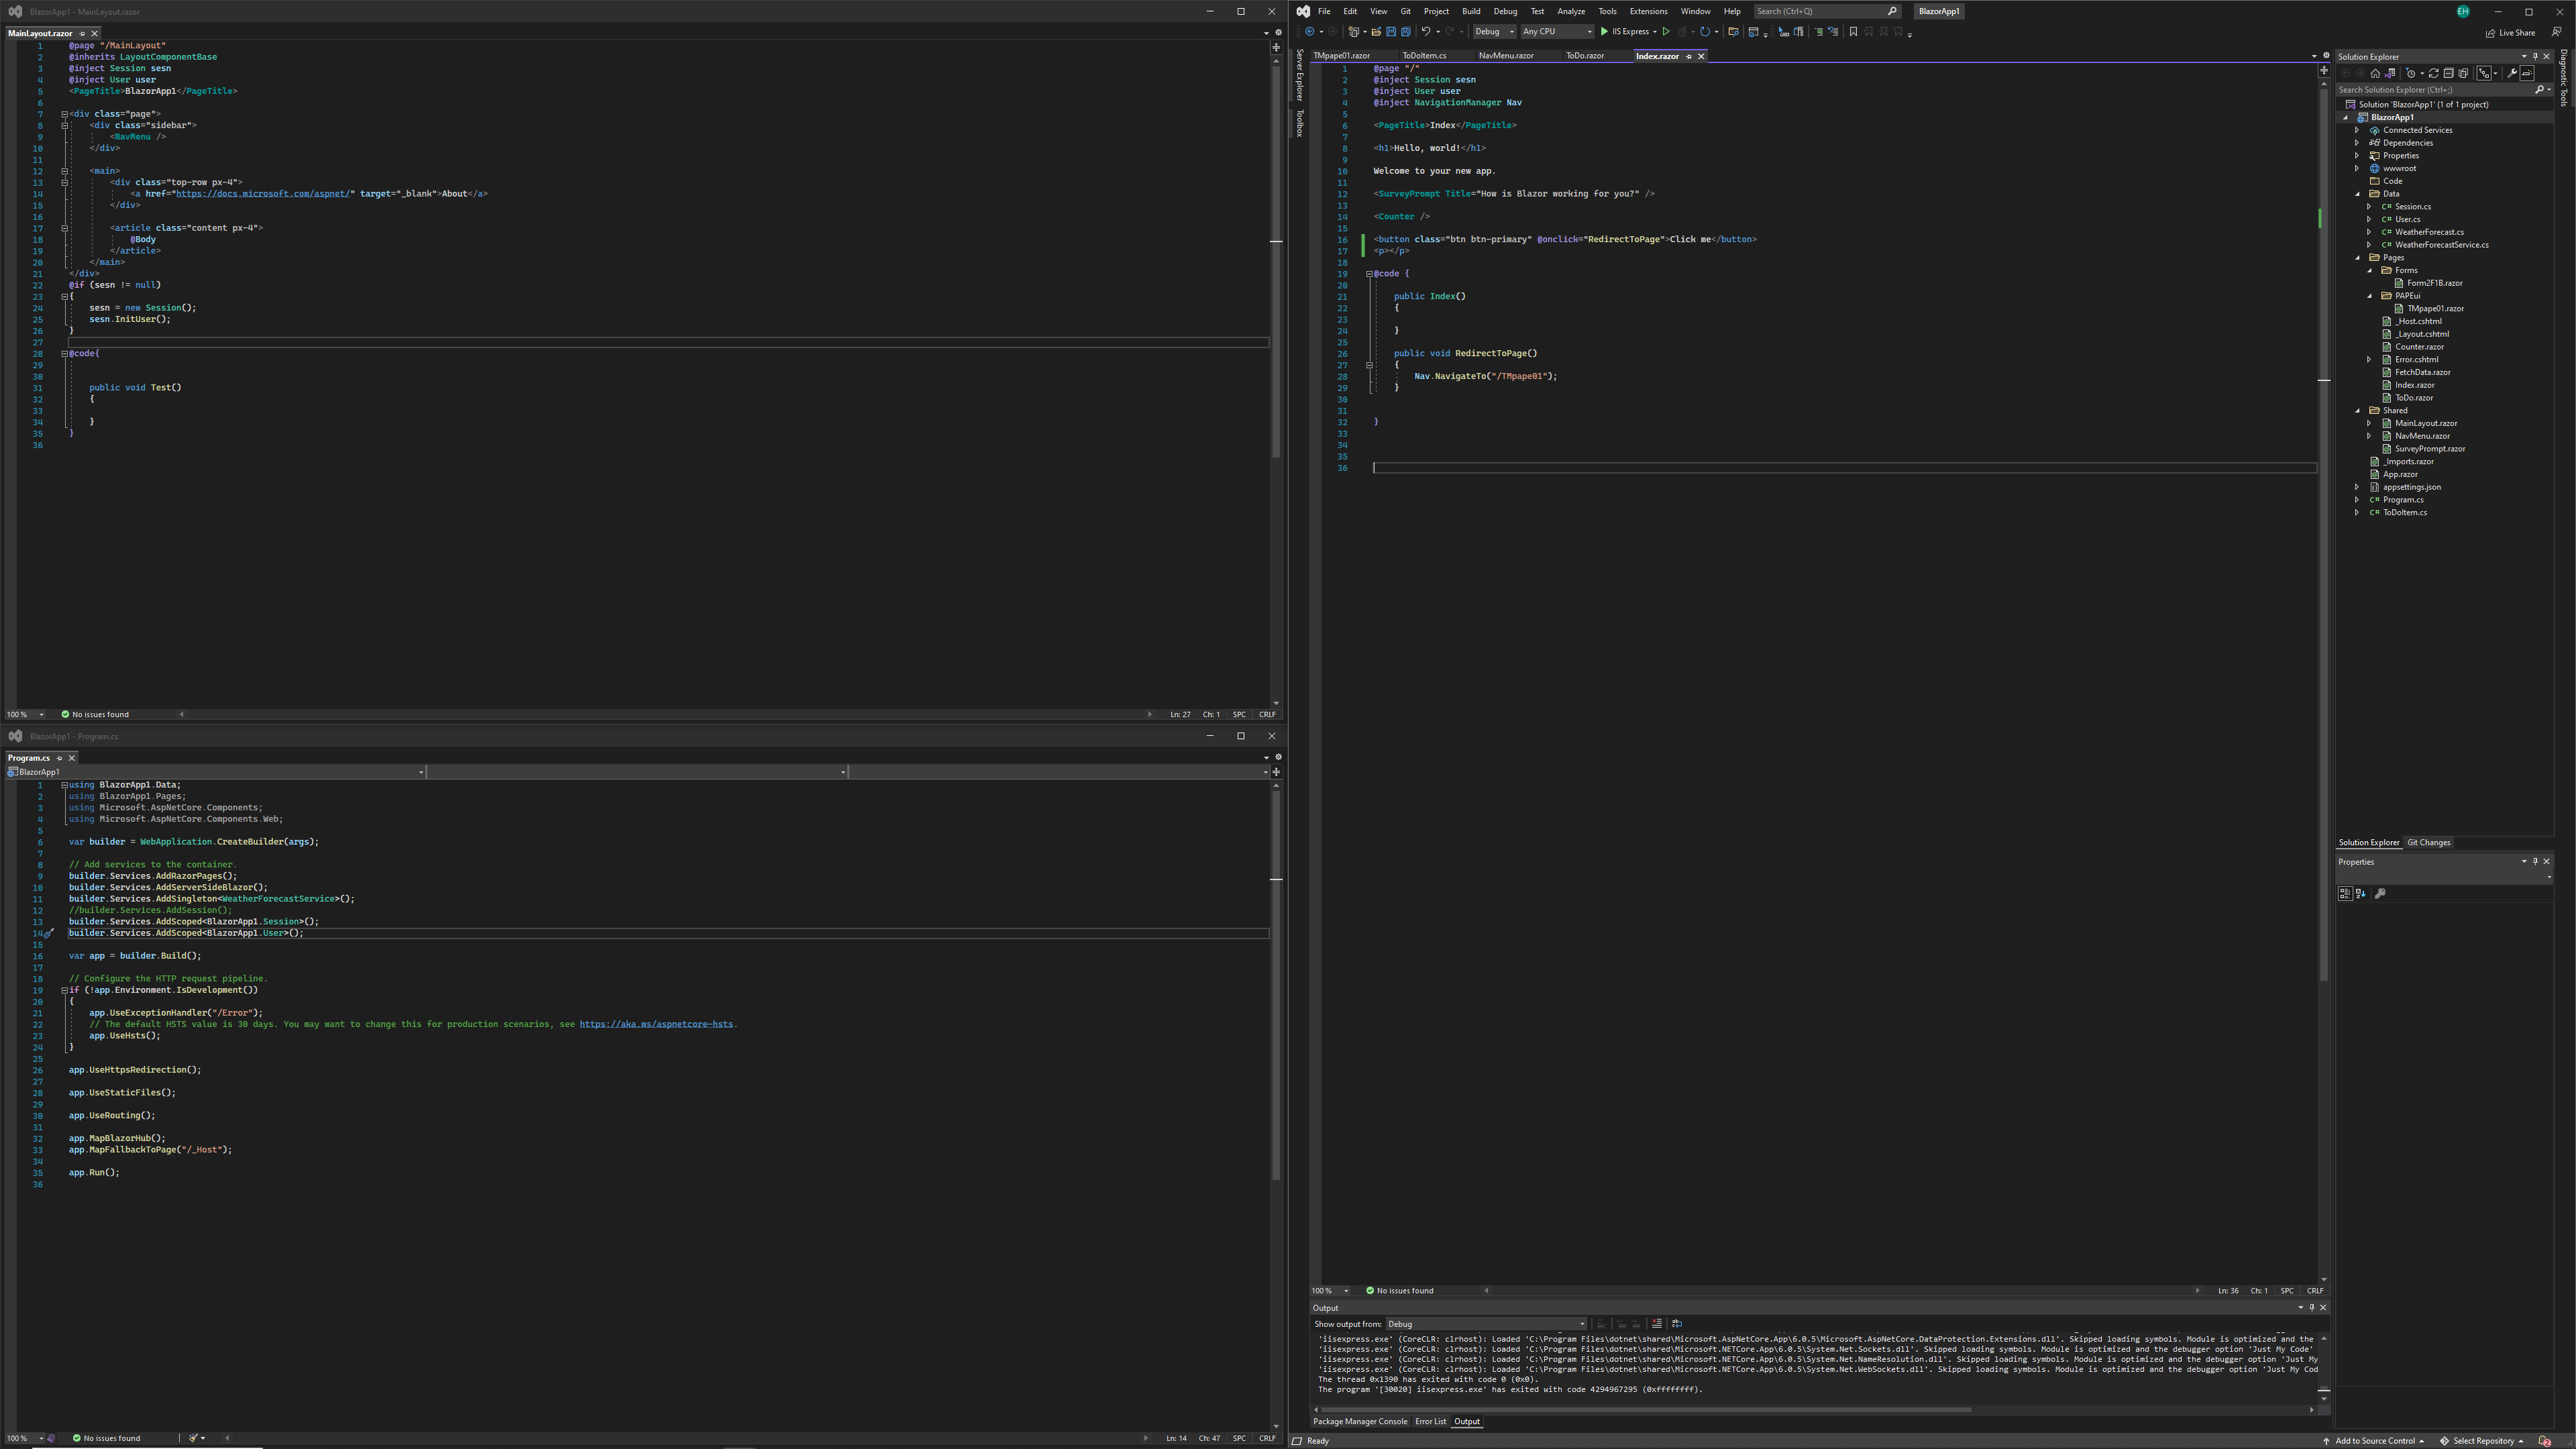Screen dimensions: 2576x1449
Task: Click the EH account avatar
Action: [x=2463, y=12]
